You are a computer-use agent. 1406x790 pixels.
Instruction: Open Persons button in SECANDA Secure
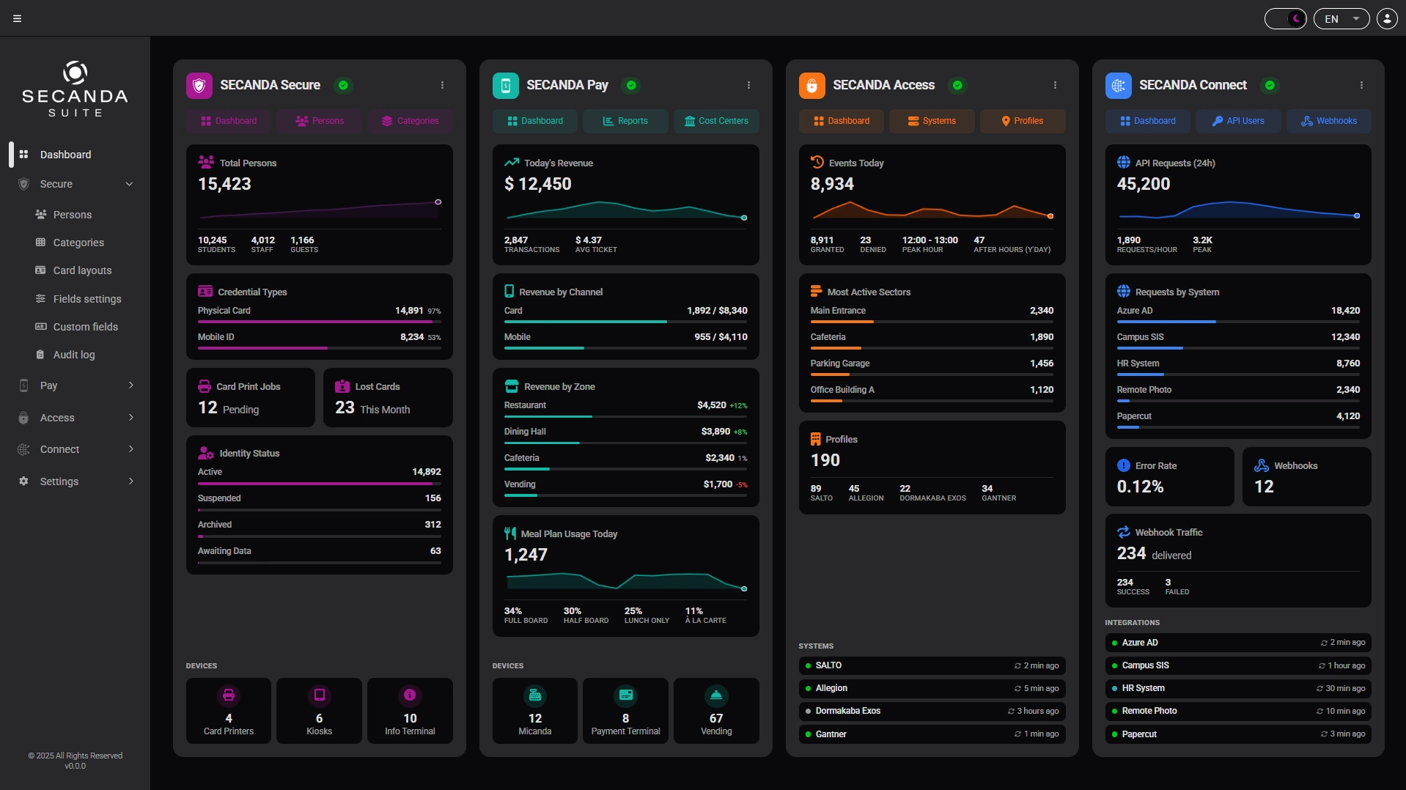319,121
